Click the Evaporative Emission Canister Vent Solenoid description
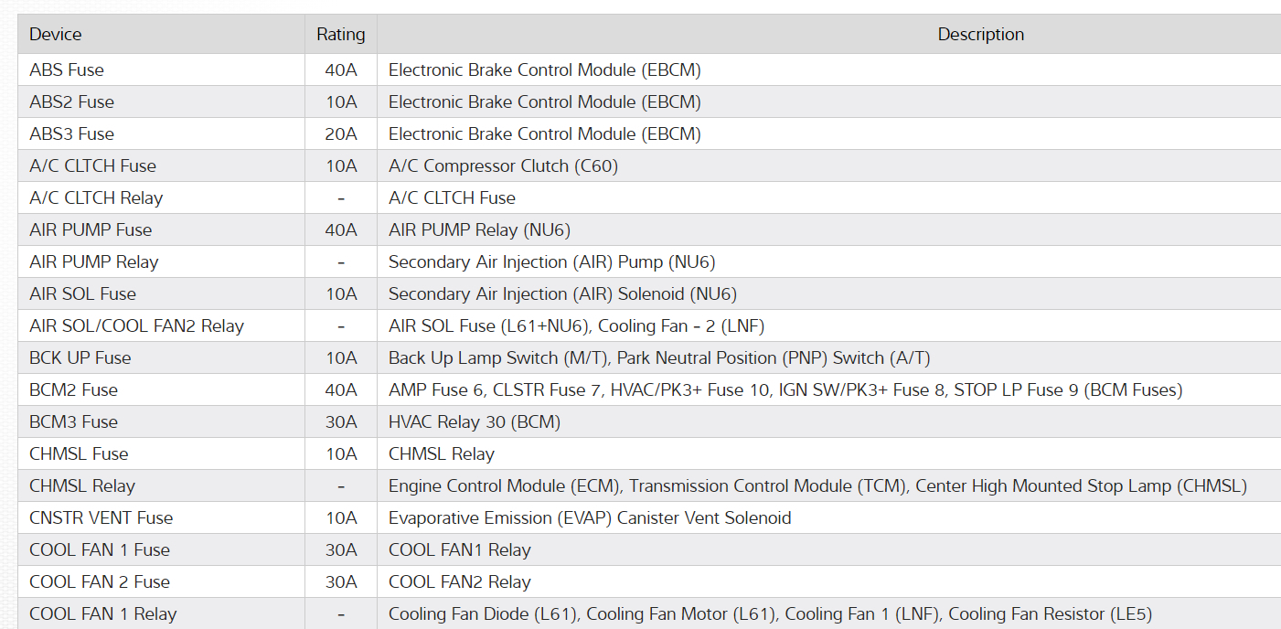The height and width of the screenshot is (629, 1281). tap(590, 517)
